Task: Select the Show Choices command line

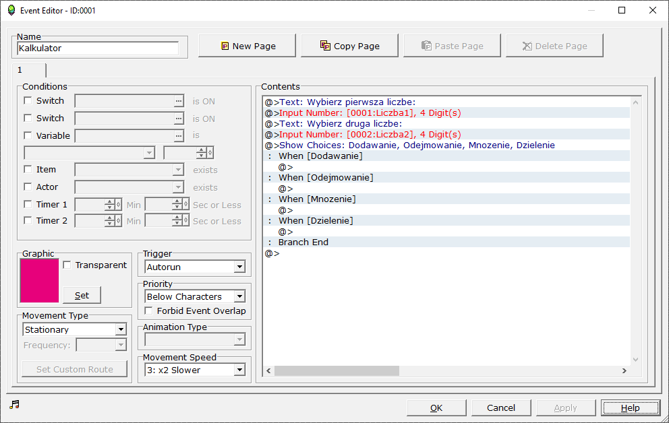Action: (446, 145)
